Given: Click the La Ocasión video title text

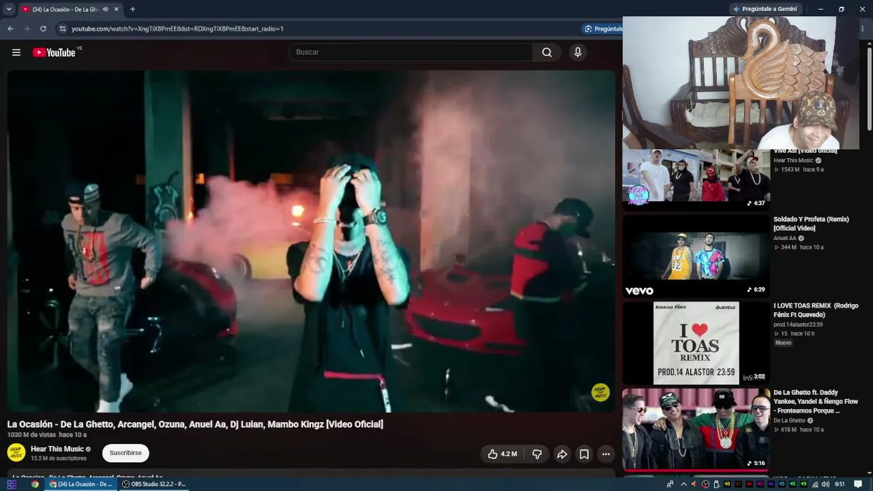Looking at the screenshot, I should pos(195,424).
